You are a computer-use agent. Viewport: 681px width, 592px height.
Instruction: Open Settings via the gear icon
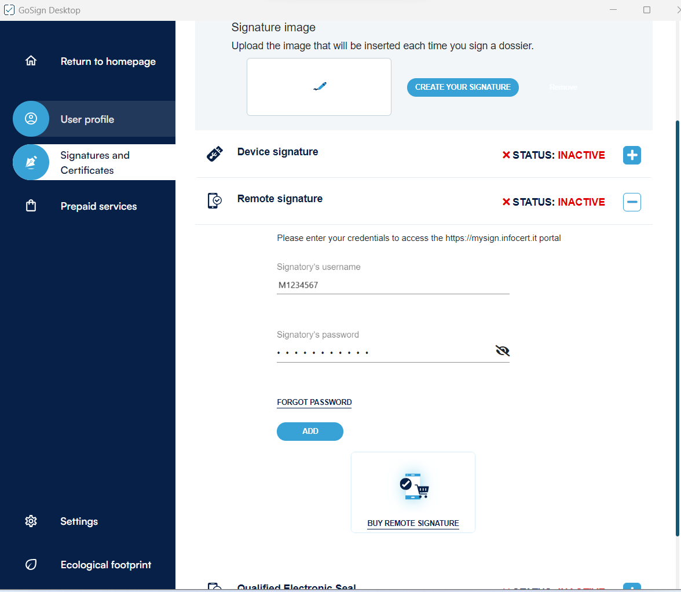tap(31, 521)
